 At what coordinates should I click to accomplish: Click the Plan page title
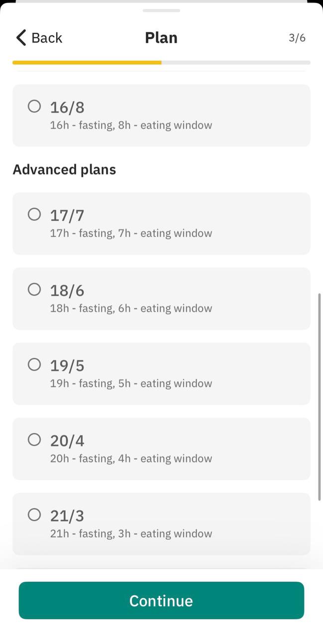click(161, 38)
